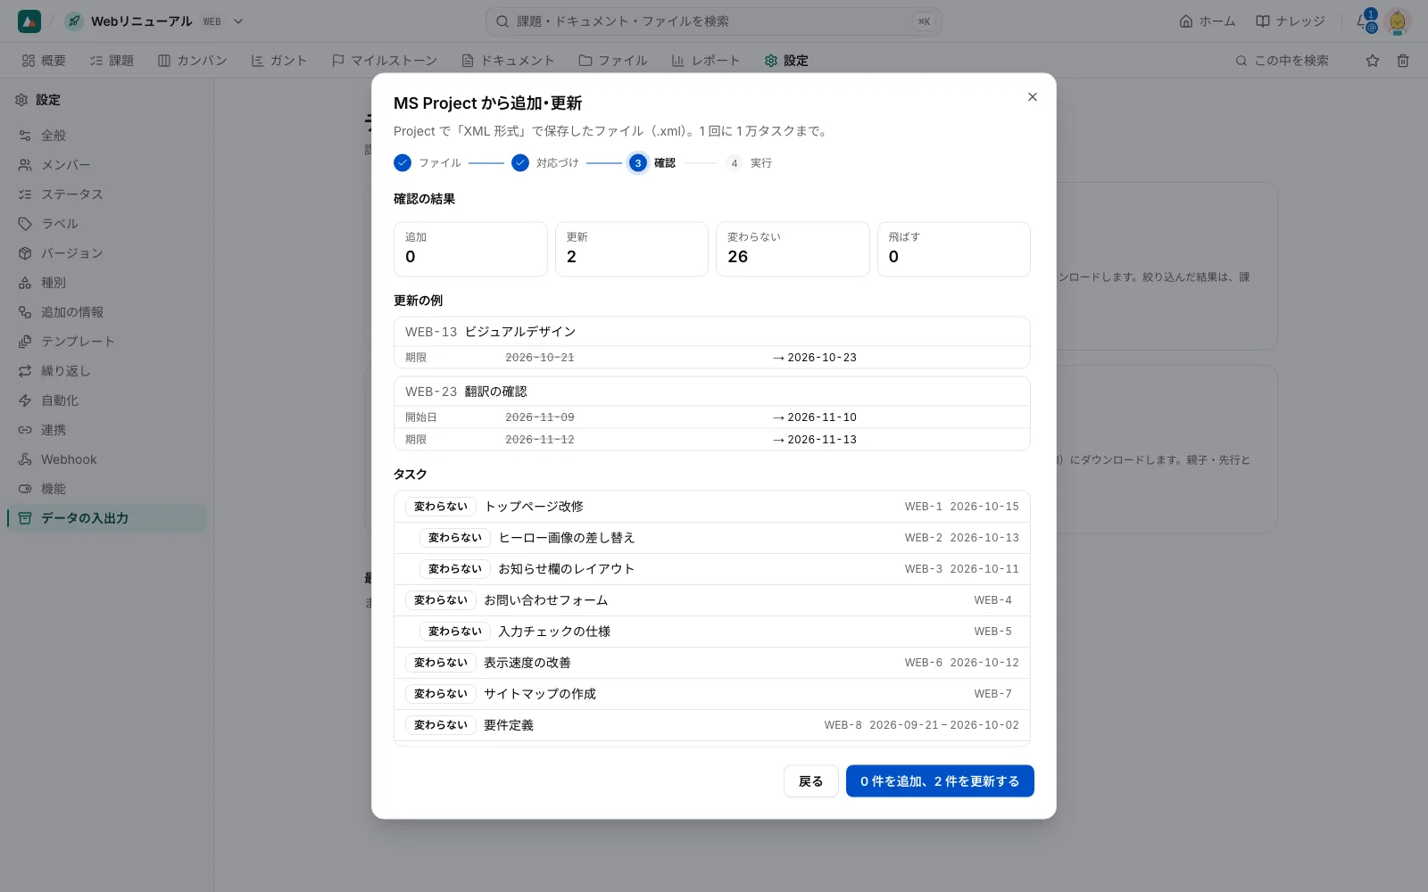Open the project switcher chevron
The height and width of the screenshot is (892, 1428).
tap(238, 21)
